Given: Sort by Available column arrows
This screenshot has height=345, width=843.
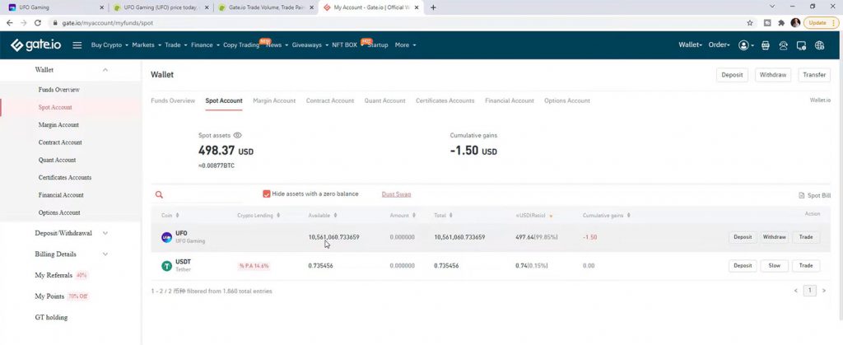Looking at the screenshot, I should point(336,216).
